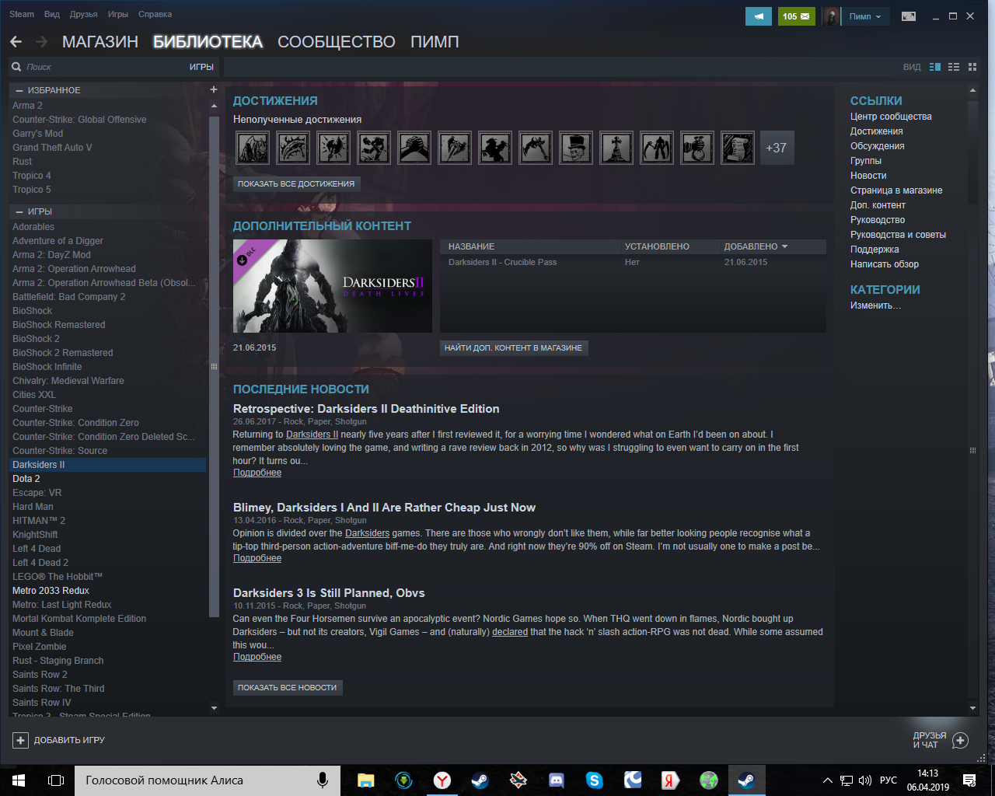Select Metro 2033 Redux in game list
Screen dimensions: 995x796
[107, 591]
